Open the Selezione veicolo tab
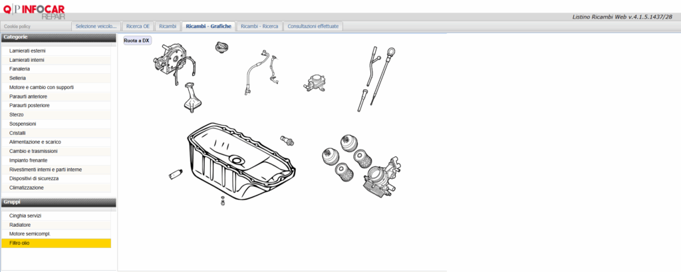 (x=96, y=27)
